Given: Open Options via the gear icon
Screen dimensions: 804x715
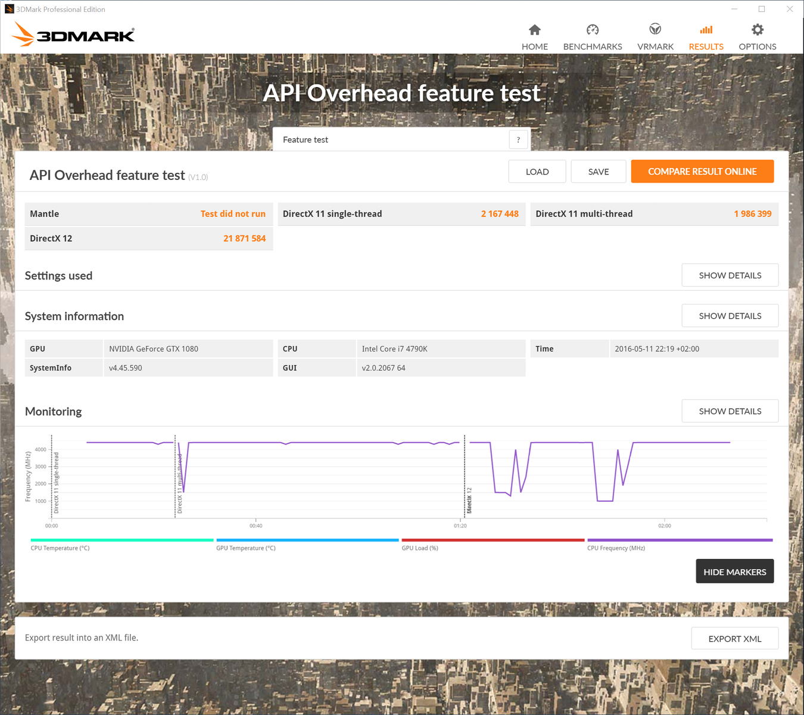Looking at the screenshot, I should (x=758, y=30).
